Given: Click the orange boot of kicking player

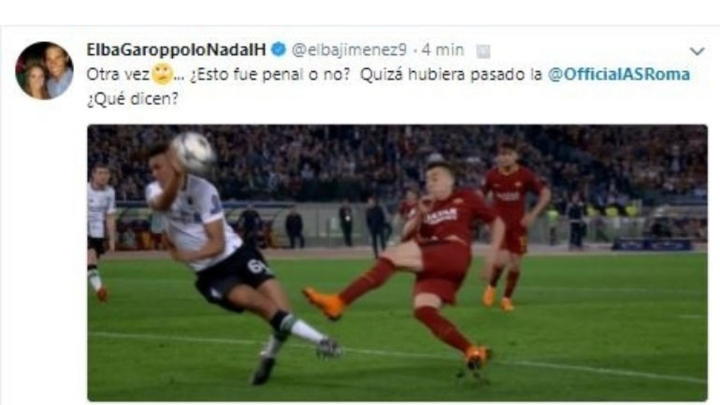Looking at the screenshot, I should [x=324, y=303].
